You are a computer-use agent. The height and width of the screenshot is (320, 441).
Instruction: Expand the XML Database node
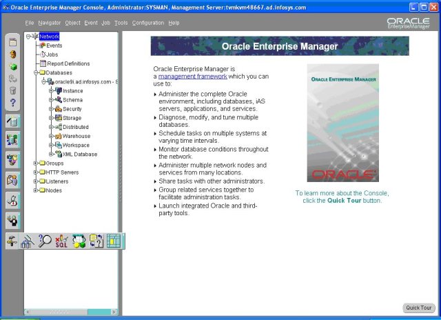point(51,154)
